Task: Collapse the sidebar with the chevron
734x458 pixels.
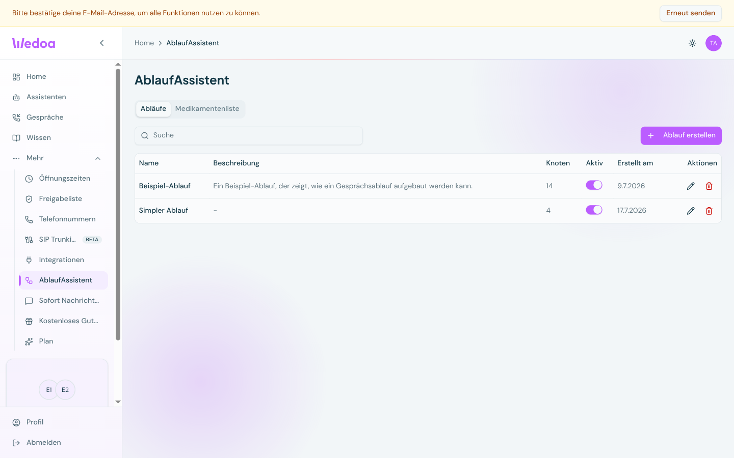Action: (102, 43)
